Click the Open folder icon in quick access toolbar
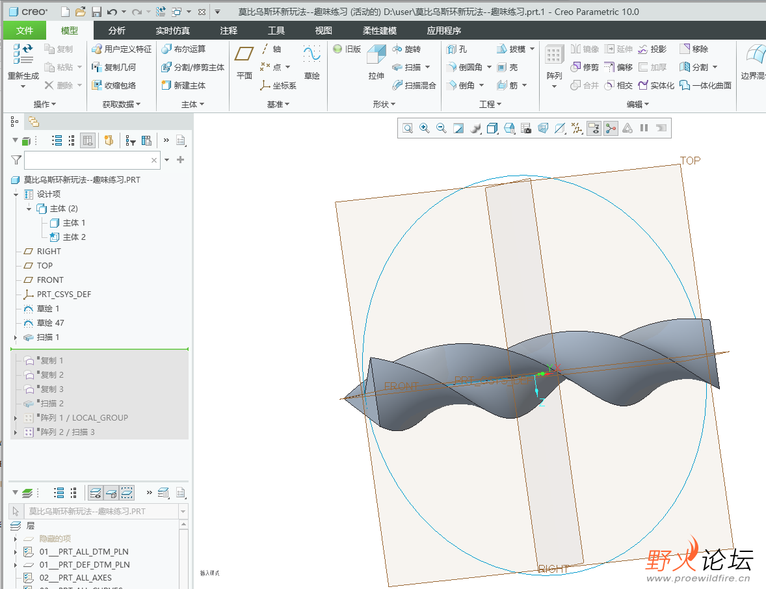766x589 pixels. pos(81,12)
